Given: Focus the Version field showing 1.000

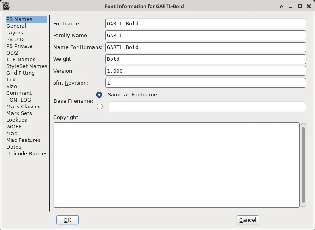Looking at the screenshot, I should [206, 71].
